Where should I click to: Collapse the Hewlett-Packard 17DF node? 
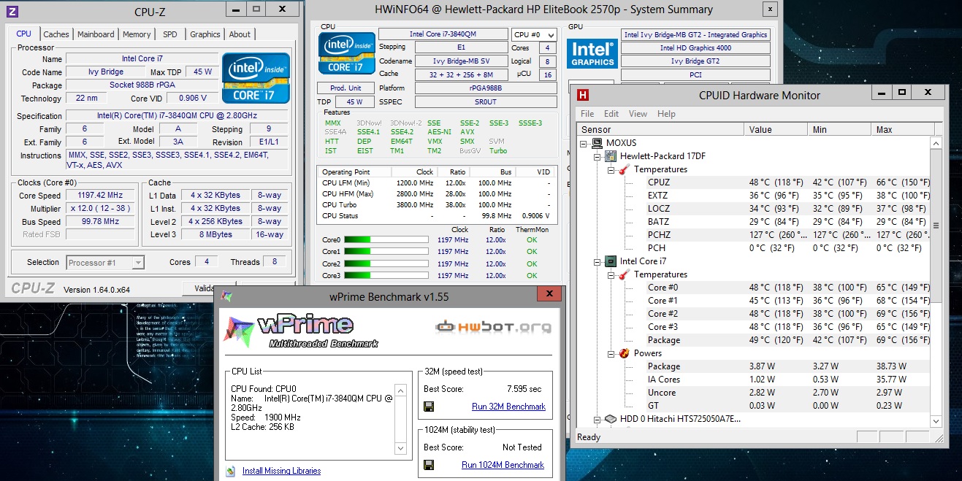[598, 157]
